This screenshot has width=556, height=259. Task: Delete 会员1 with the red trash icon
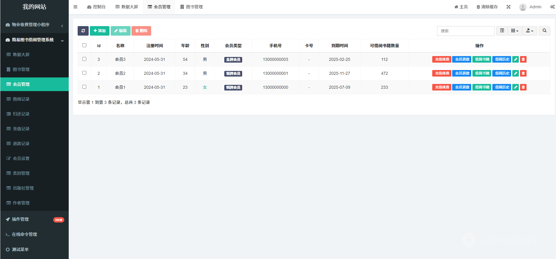523,87
